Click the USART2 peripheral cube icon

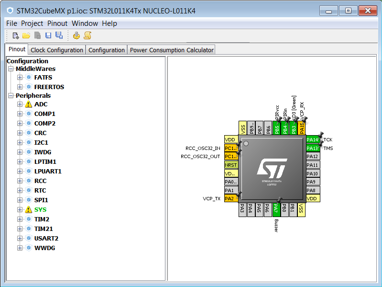click(x=29, y=239)
